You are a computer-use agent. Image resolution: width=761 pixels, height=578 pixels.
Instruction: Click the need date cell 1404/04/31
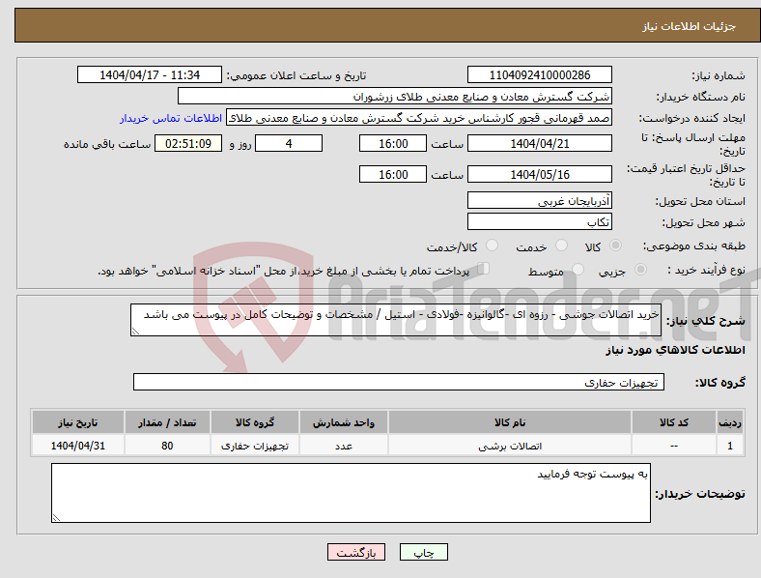(x=77, y=446)
